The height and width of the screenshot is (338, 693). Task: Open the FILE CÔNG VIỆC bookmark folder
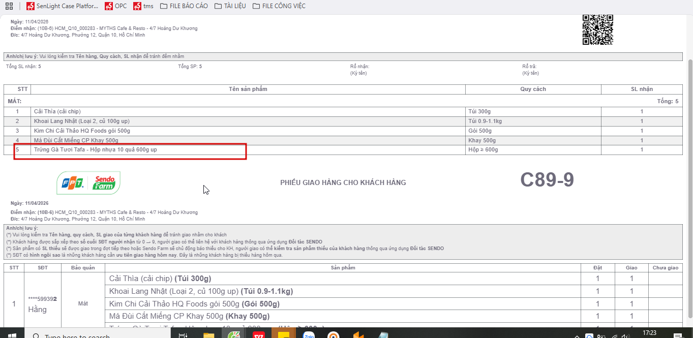pyautogui.click(x=279, y=6)
